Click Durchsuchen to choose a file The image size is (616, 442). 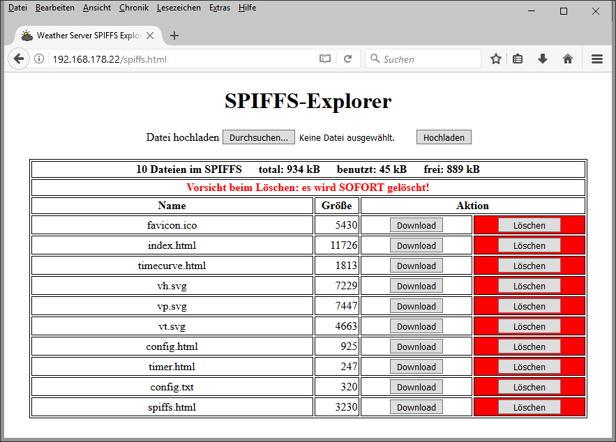(258, 137)
